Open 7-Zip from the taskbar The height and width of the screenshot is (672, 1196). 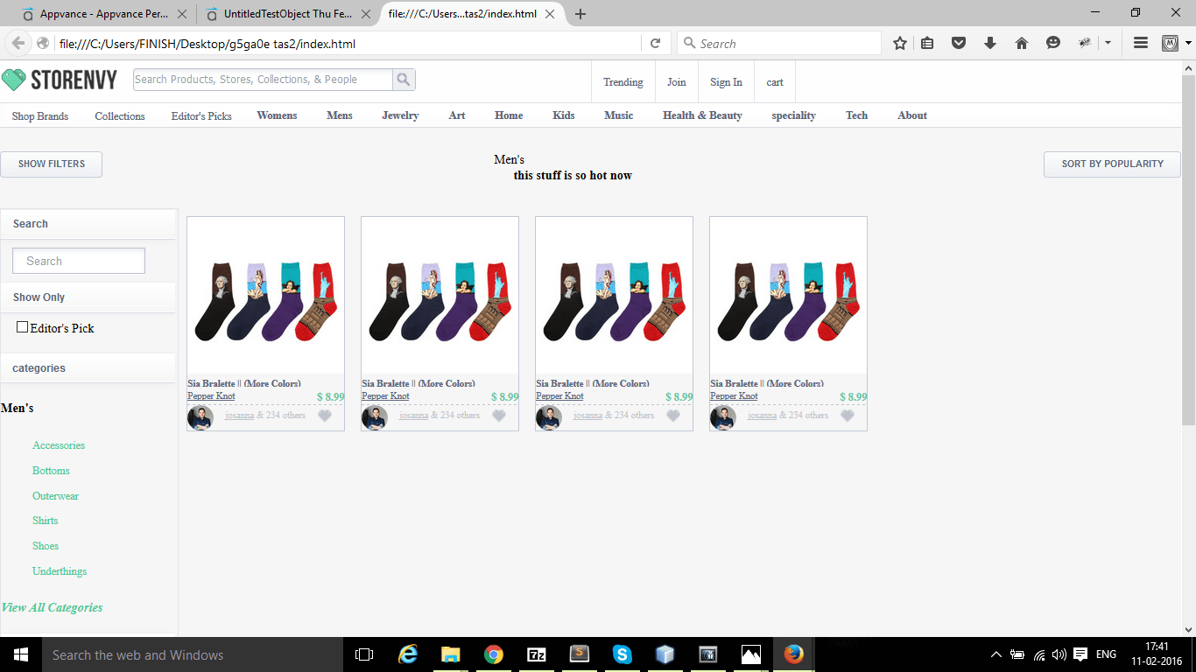pos(537,654)
